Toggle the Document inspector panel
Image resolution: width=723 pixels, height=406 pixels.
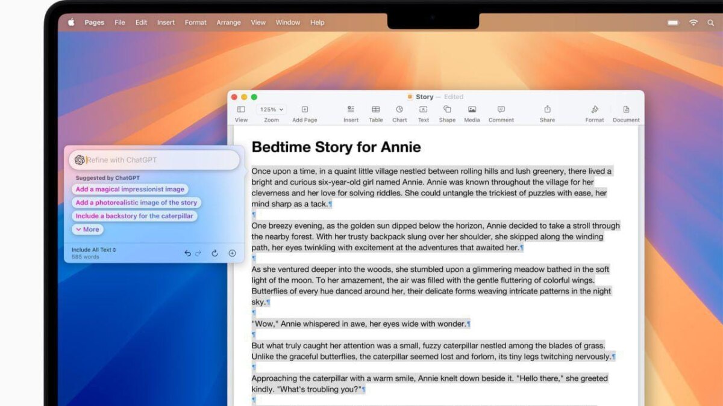pyautogui.click(x=626, y=109)
